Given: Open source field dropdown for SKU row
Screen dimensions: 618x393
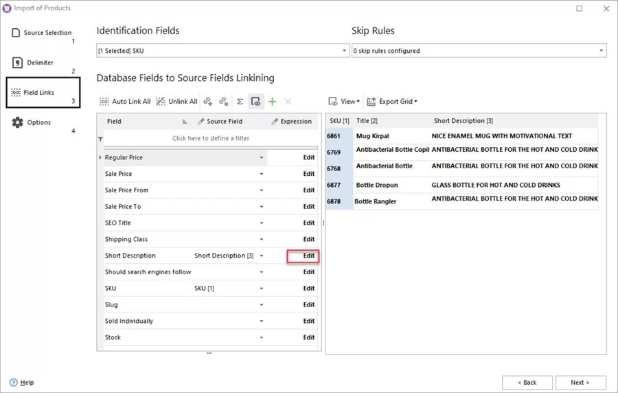Looking at the screenshot, I should pyautogui.click(x=262, y=289).
